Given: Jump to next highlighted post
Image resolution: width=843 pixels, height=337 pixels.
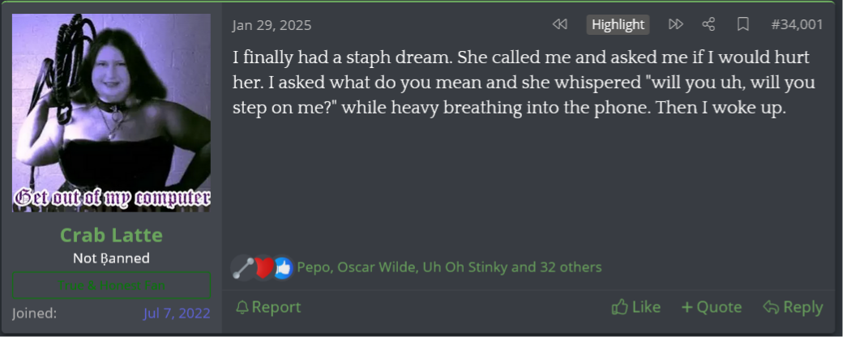Looking at the screenshot, I should click(675, 24).
